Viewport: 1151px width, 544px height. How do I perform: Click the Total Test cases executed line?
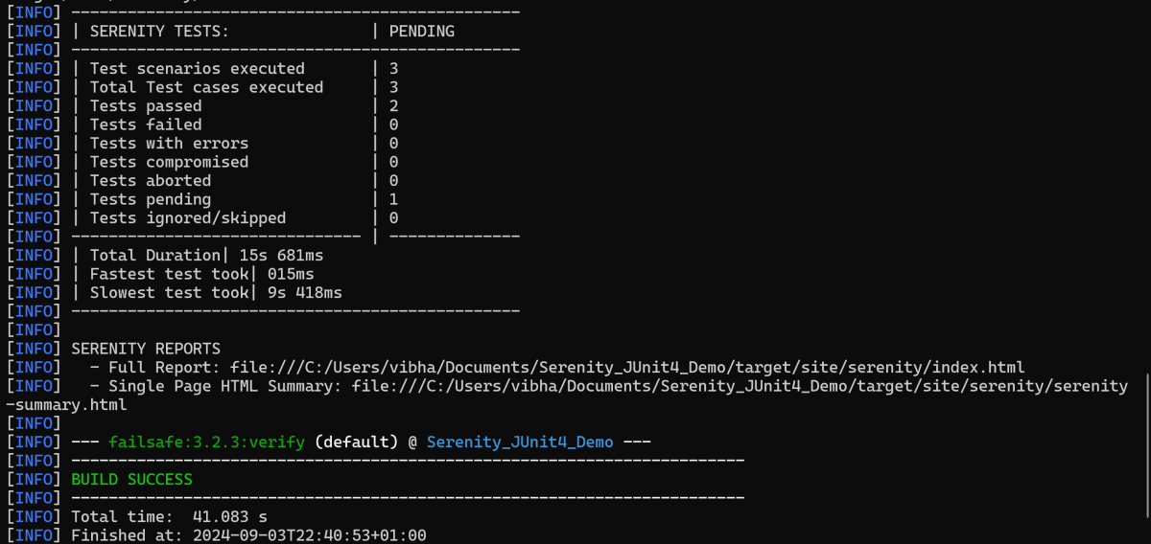(x=206, y=87)
